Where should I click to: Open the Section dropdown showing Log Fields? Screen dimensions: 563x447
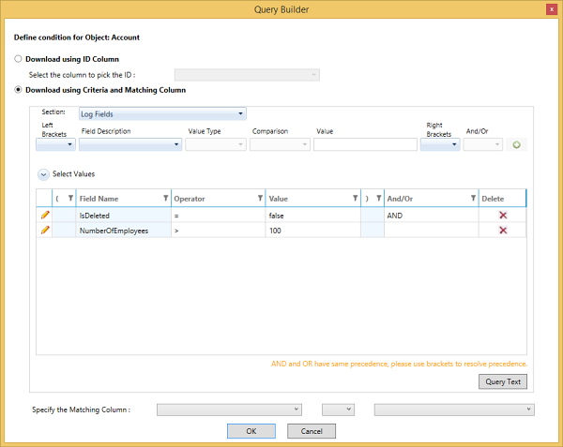click(162, 114)
